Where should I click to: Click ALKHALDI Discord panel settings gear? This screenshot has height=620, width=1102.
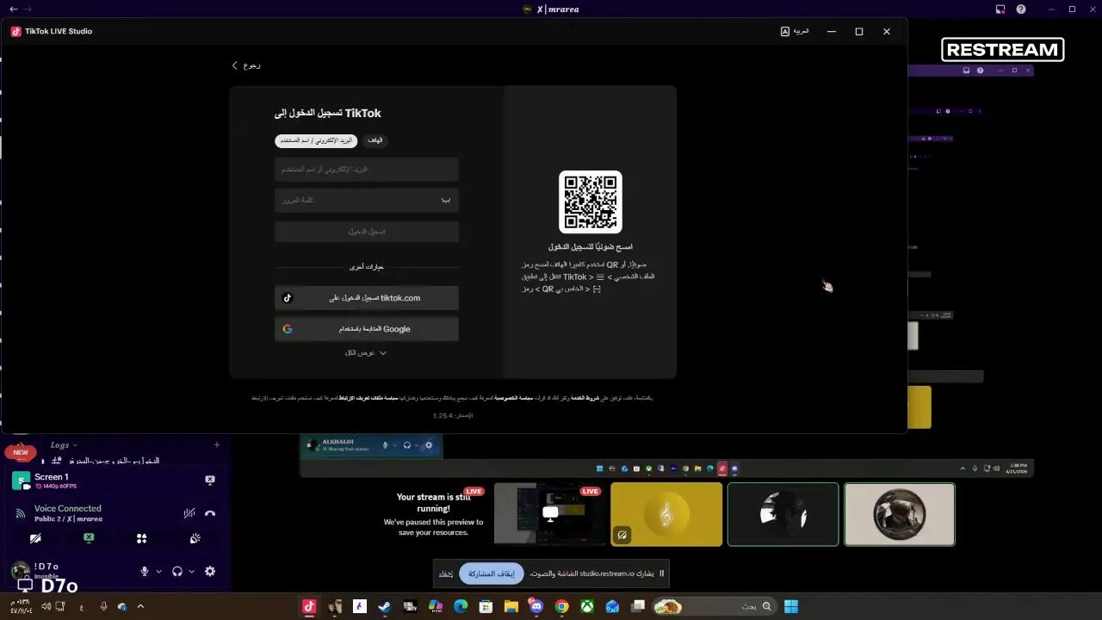pyautogui.click(x=429, y=445)
